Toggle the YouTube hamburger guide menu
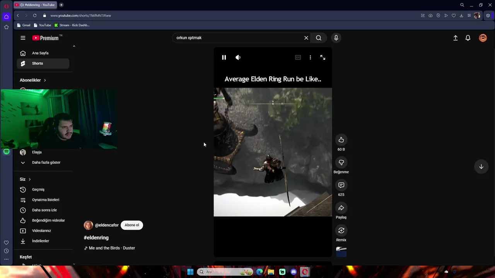 (23, 38)
